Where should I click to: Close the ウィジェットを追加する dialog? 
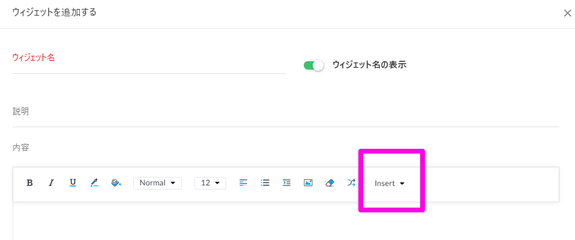pyautogui.click(x=567, y=13)
